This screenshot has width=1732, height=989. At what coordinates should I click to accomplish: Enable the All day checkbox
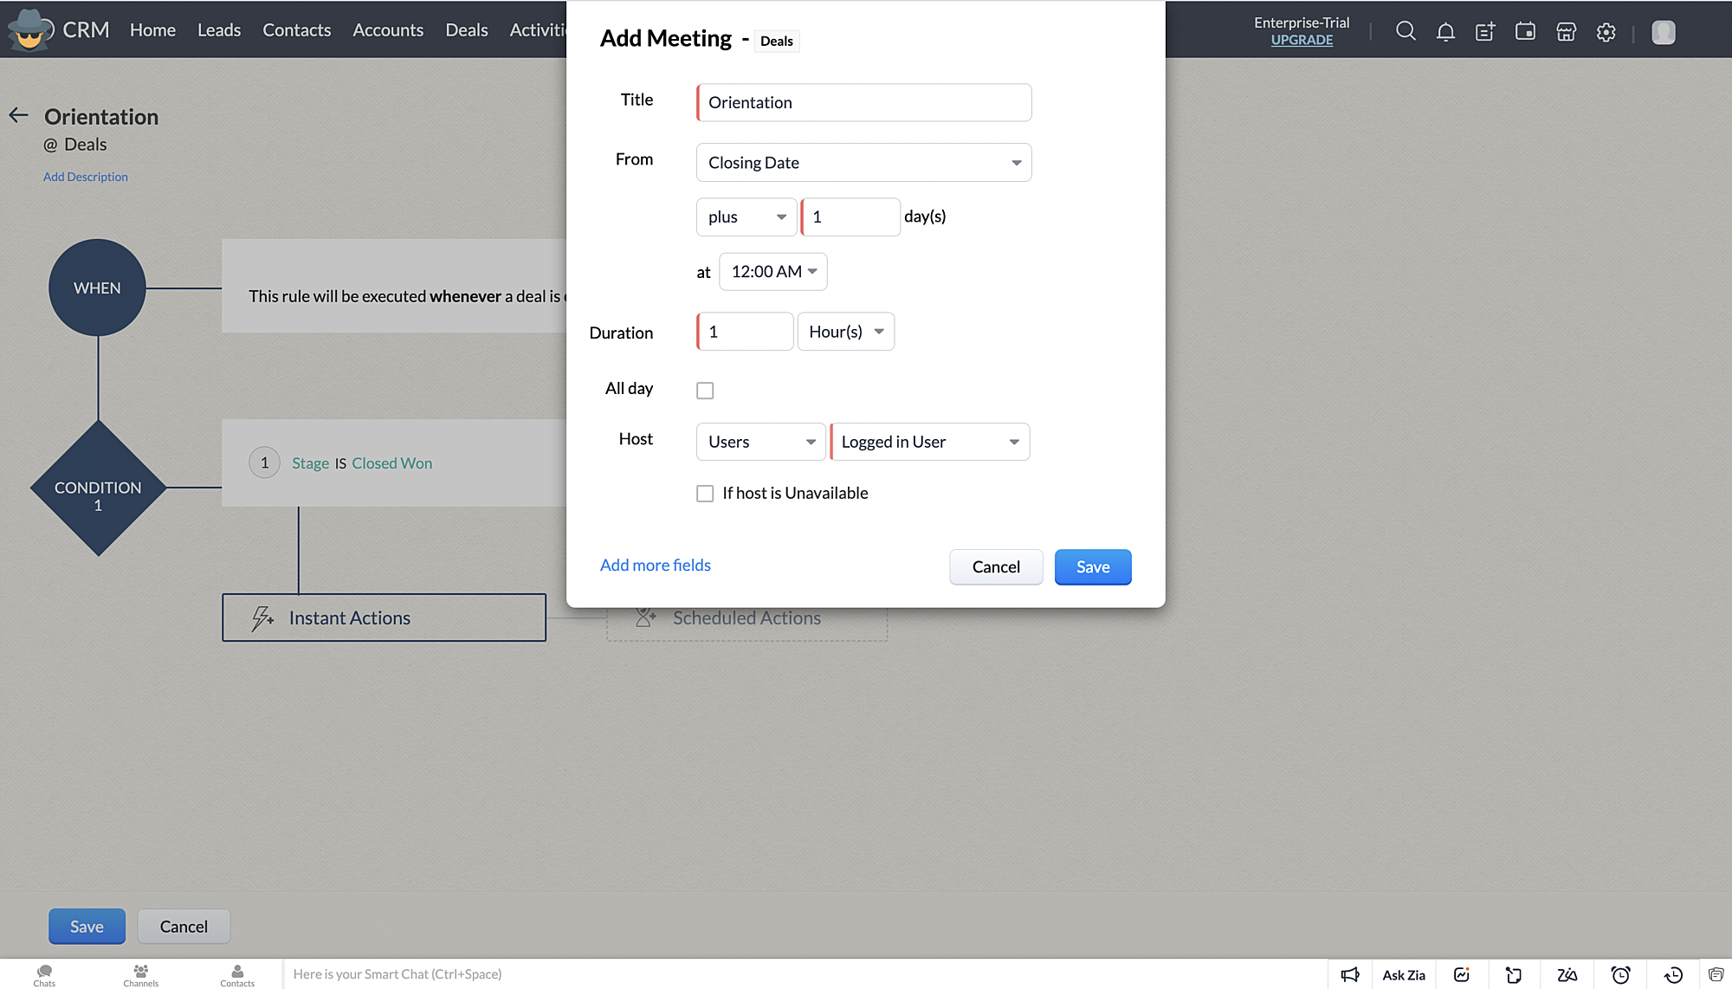[x=705, y=391]
